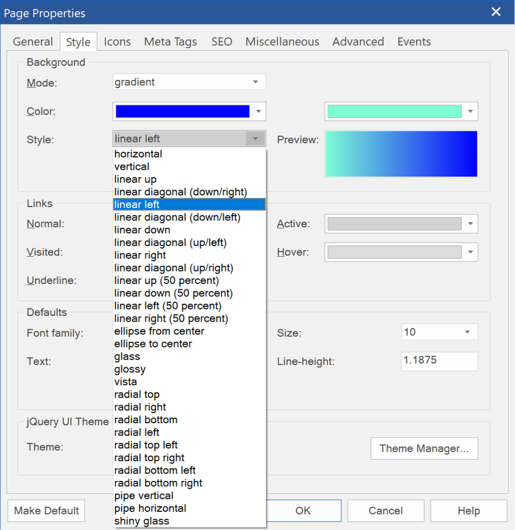Switch to the General tab
Screen dimensions: 515x530
point(33,41)
